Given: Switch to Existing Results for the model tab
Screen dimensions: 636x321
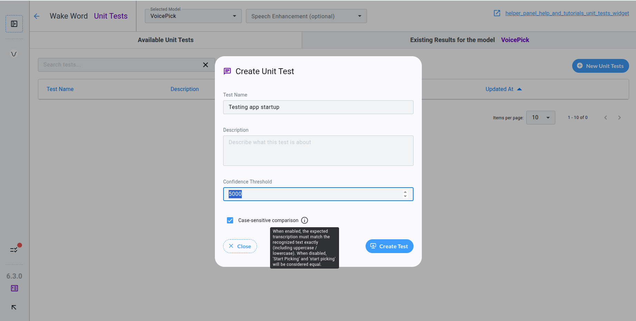Looking at the screenshot, I should coord(469,40).
